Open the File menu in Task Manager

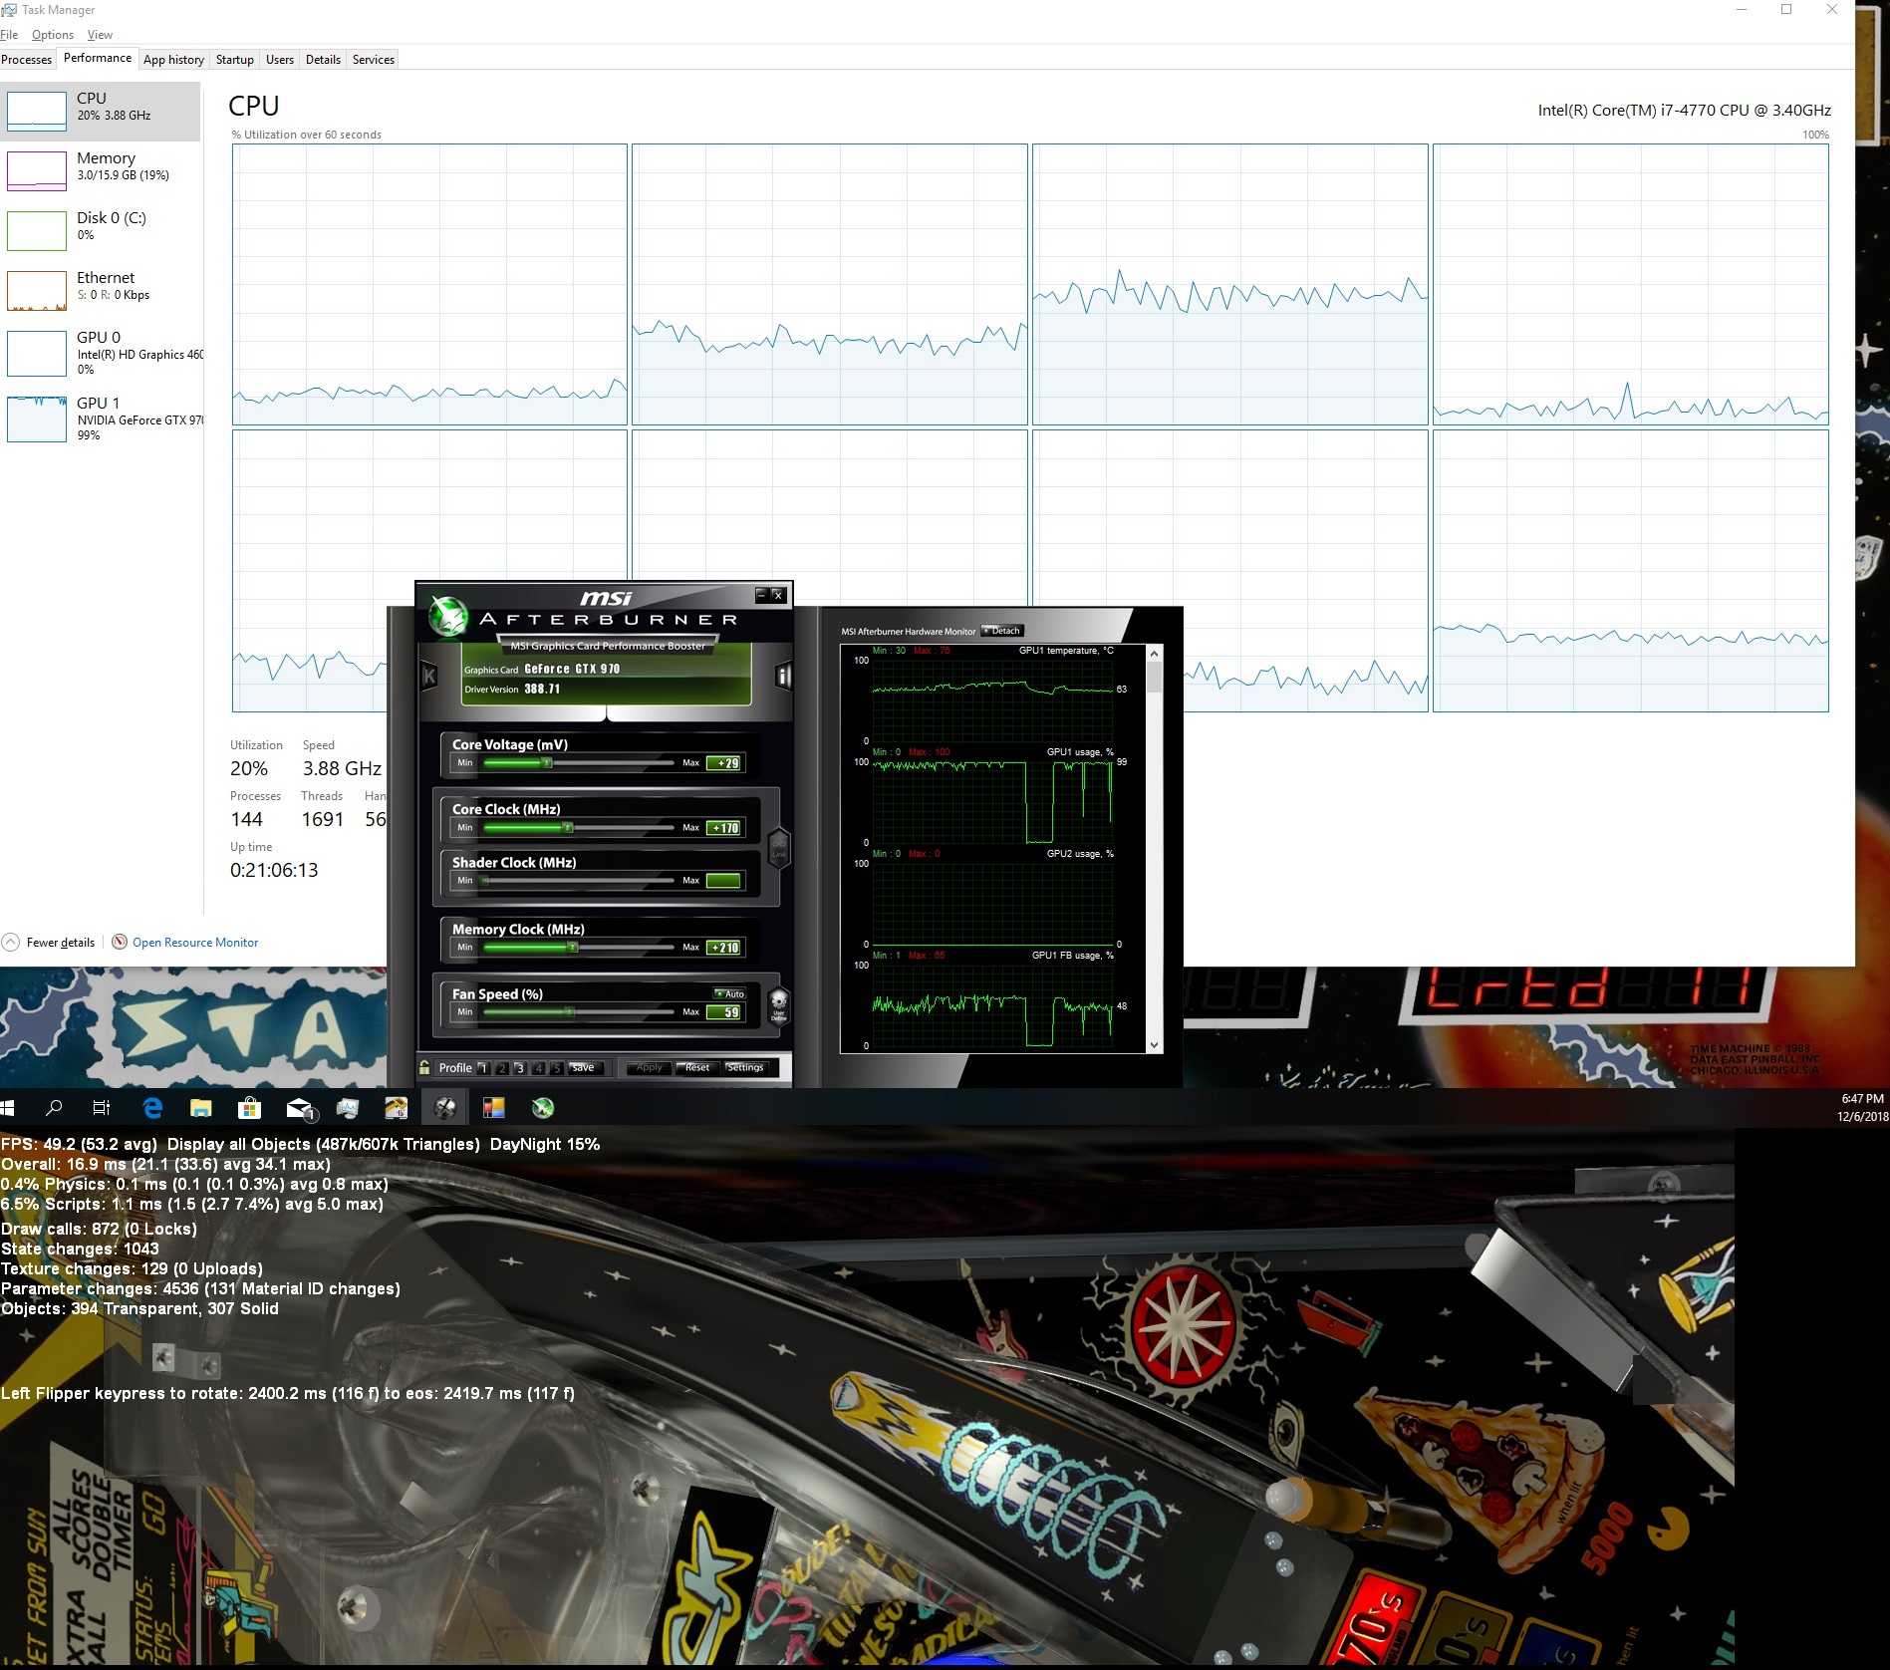9,35
